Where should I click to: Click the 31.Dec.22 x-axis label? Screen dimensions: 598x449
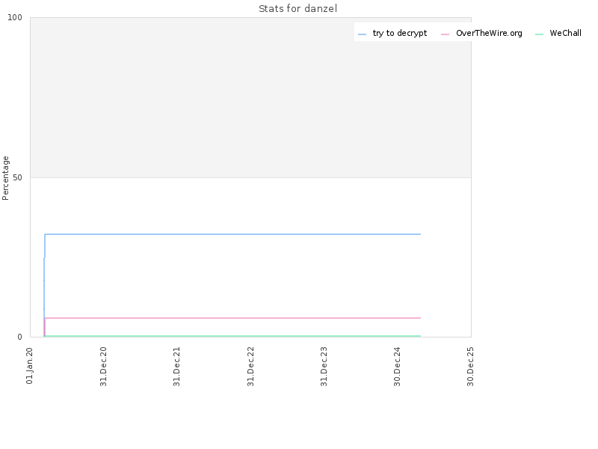(x=250, y=367)
